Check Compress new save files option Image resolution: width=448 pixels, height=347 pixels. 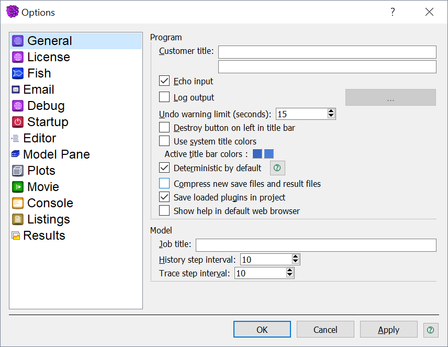pyautogui.click(x=164, y=184)
